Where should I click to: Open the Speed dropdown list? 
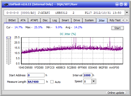pos(94,81)
